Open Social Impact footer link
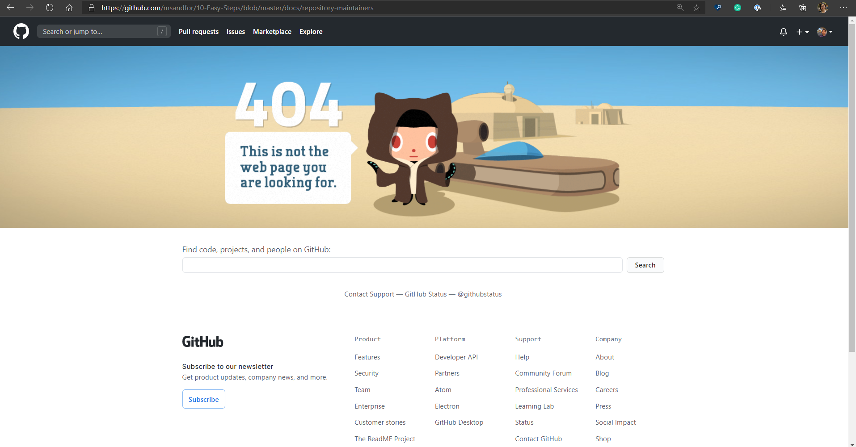The height and width of the screenshot is (447, 856). (616, 422)
